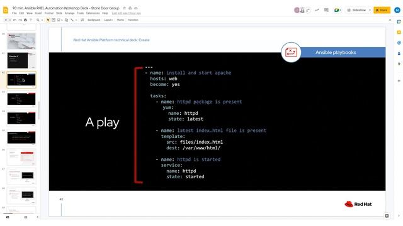Open the Last edit history link

tap(126, 13)
